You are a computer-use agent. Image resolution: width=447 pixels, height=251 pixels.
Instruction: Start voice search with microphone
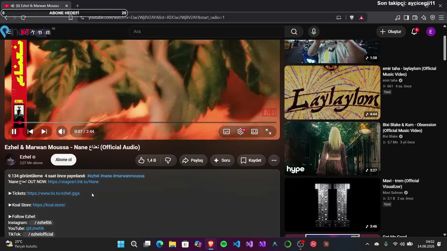[x=314, y=31]
